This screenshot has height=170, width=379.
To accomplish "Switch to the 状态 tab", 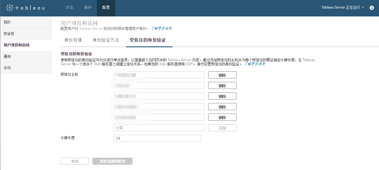I will [x=69, y=8].
